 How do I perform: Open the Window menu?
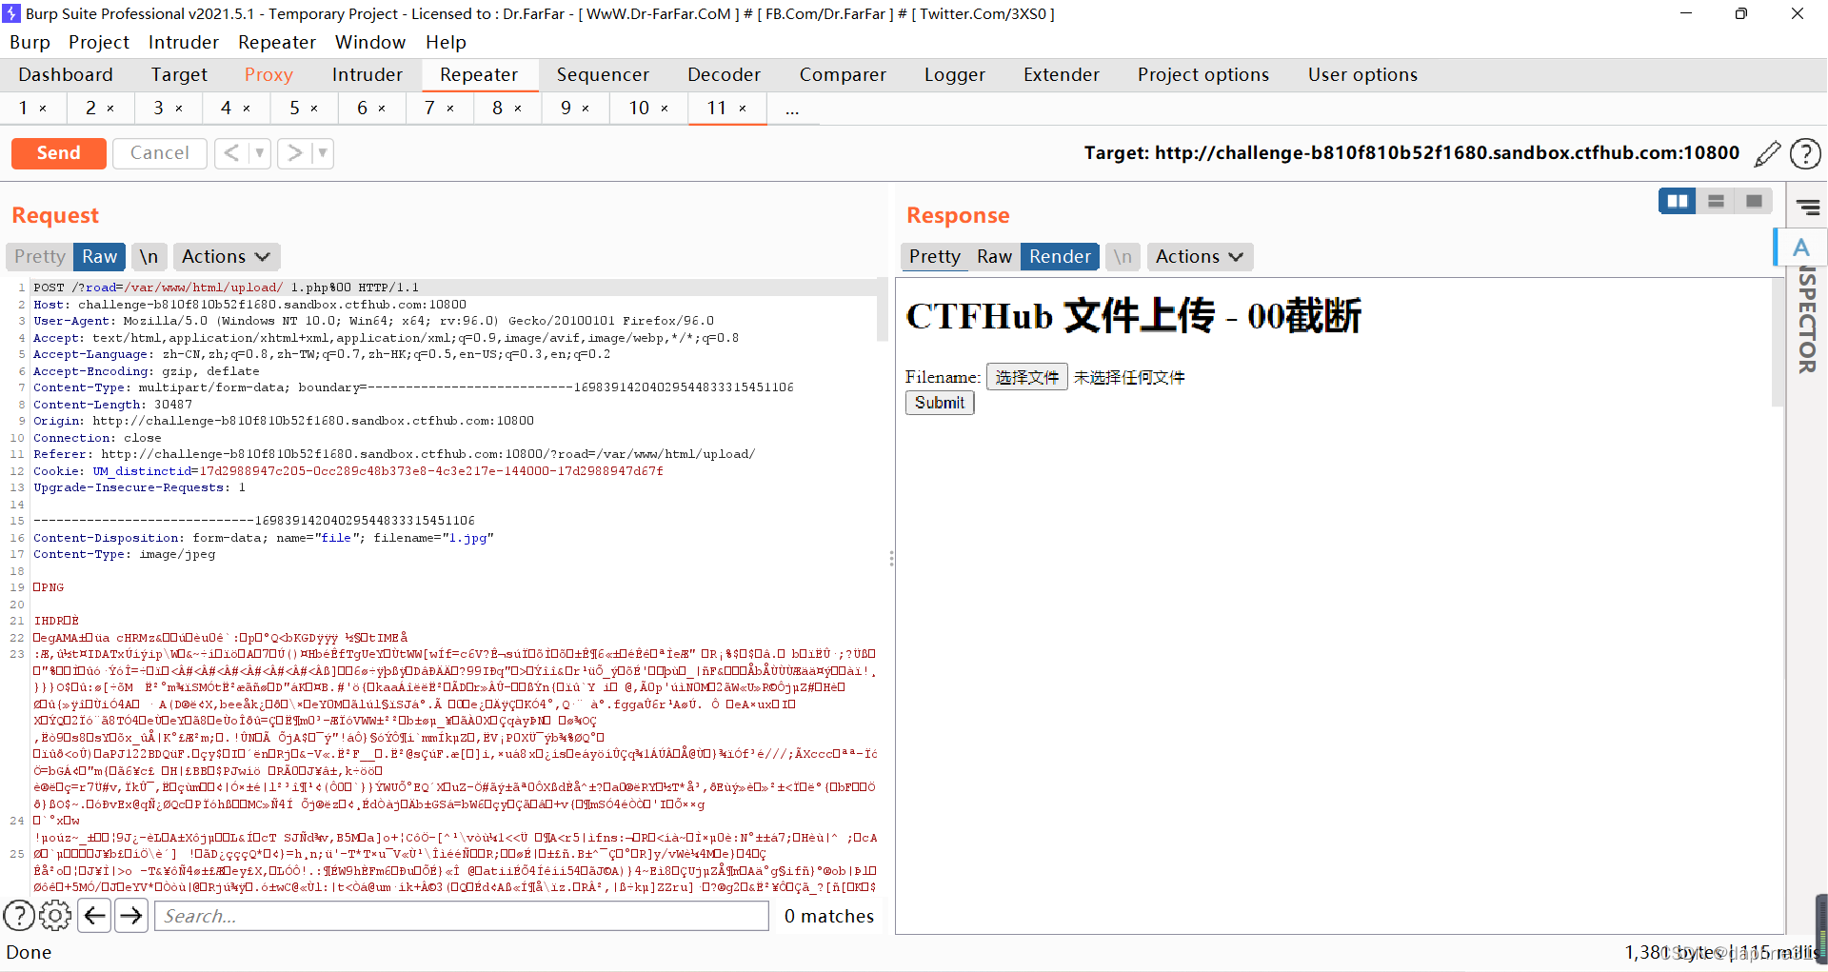click(x=370, y=43)
